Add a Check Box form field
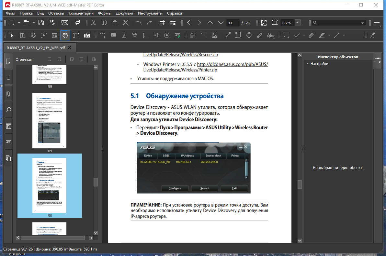Image resolution: width=386 pixels, height=256 pixels. 124,35
